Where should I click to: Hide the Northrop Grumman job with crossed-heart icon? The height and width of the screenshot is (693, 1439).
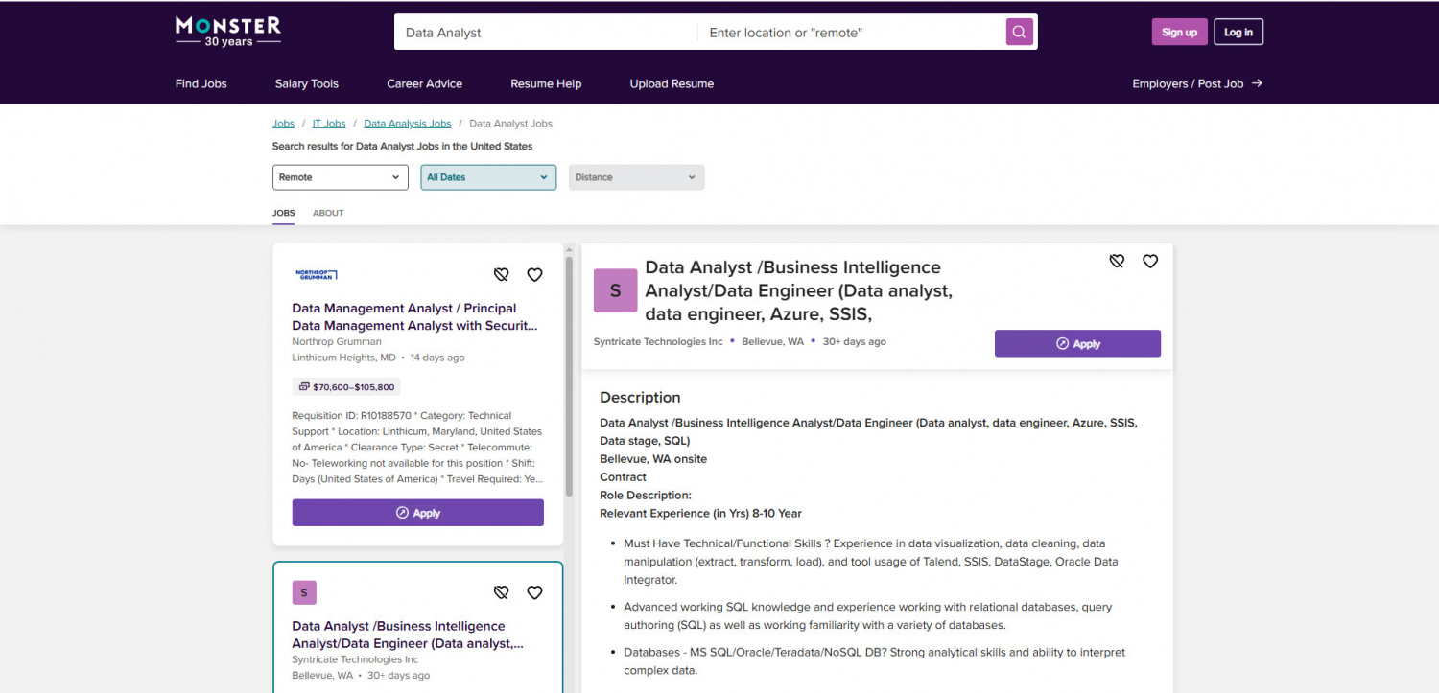501,275
